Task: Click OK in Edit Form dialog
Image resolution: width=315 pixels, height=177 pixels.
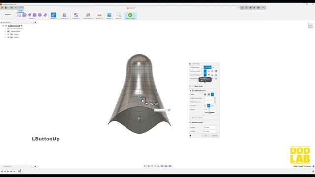Action: (x=206, y=136)
